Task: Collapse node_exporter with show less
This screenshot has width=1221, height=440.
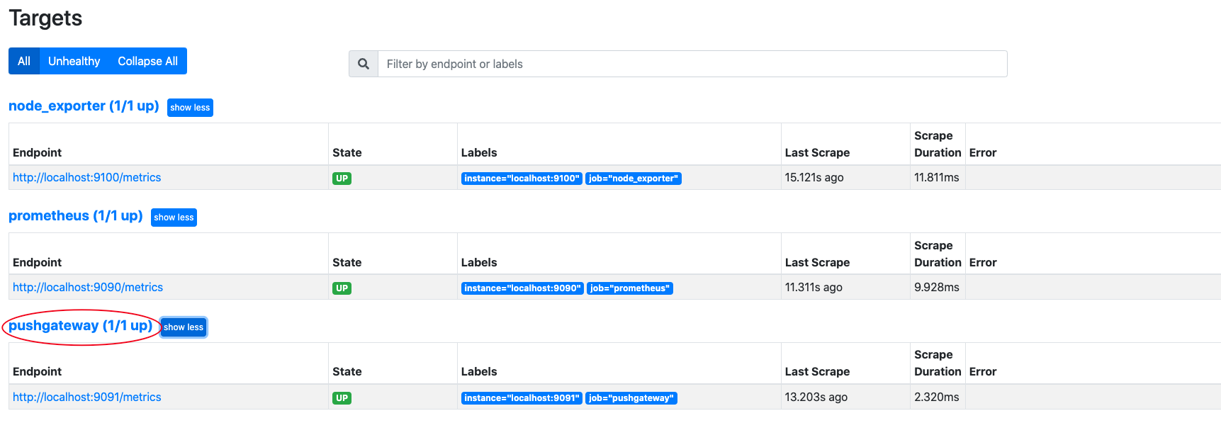Action: coord(190,108)
